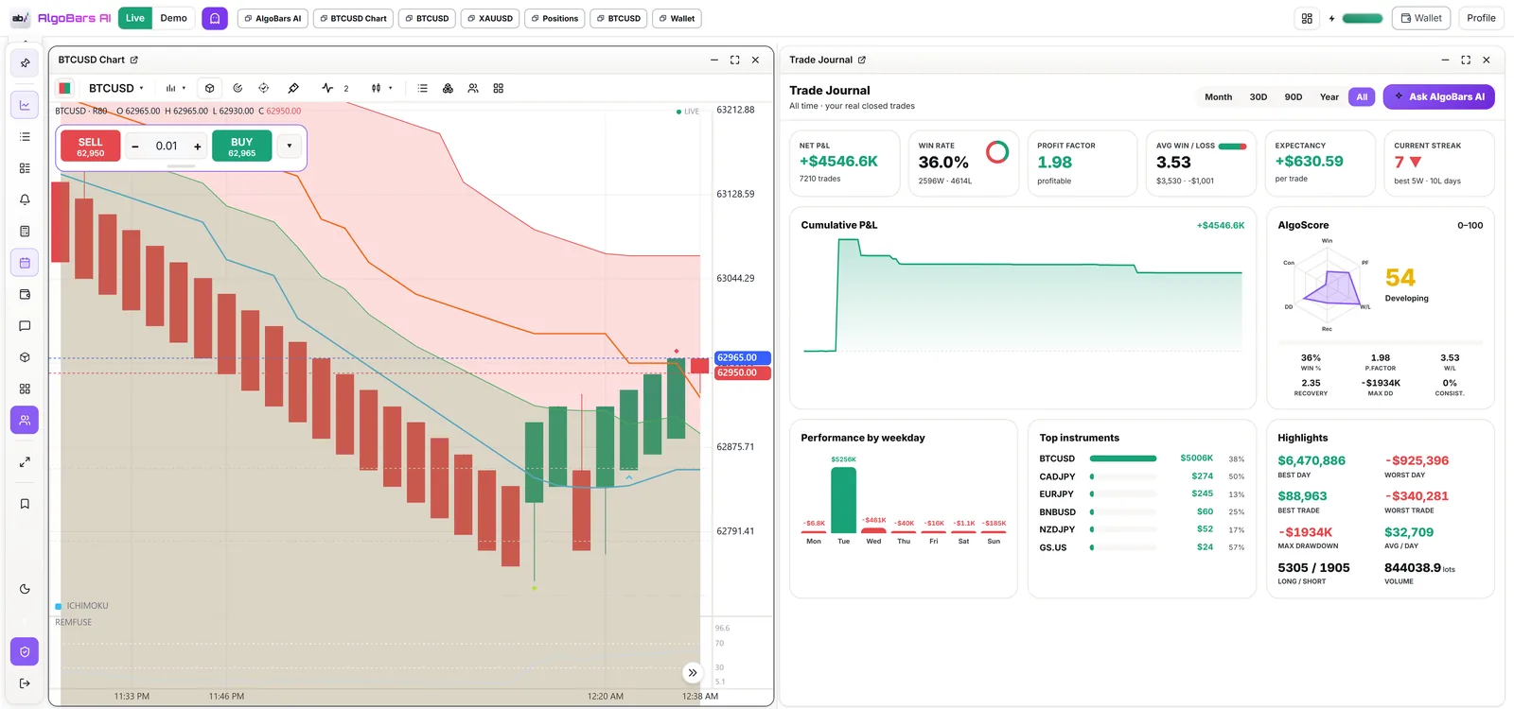The image size is (1514, 709).
Task: Click the Tue bar in weekday performance
Action: point(843,500)
